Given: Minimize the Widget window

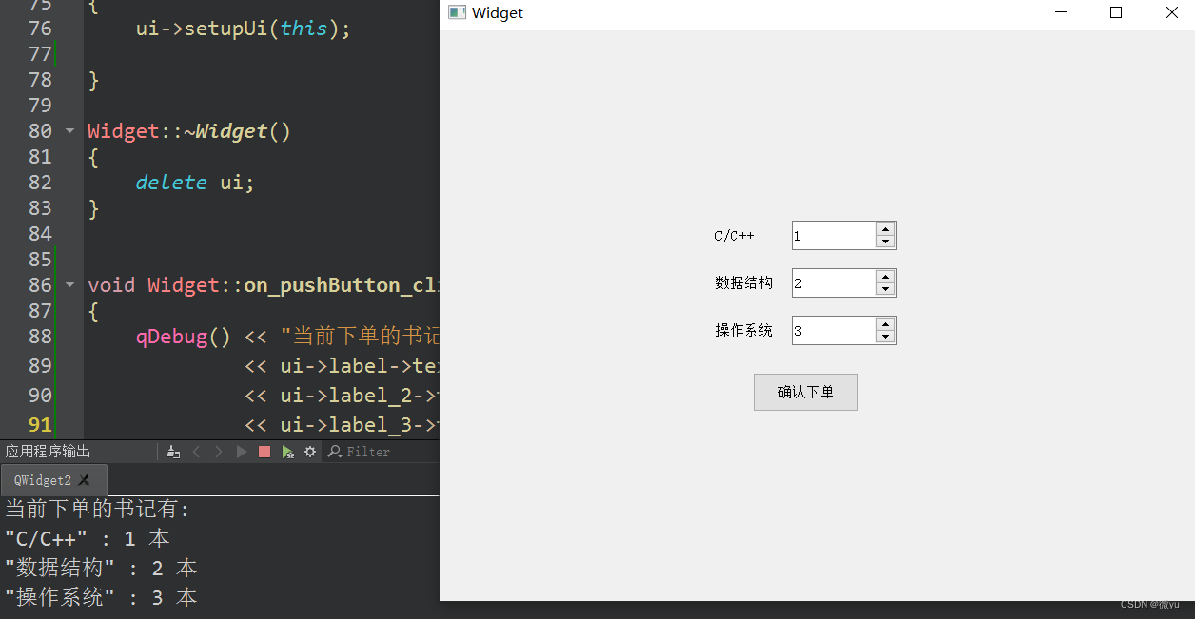Looking at the screenshot, I should point(1062,12).
